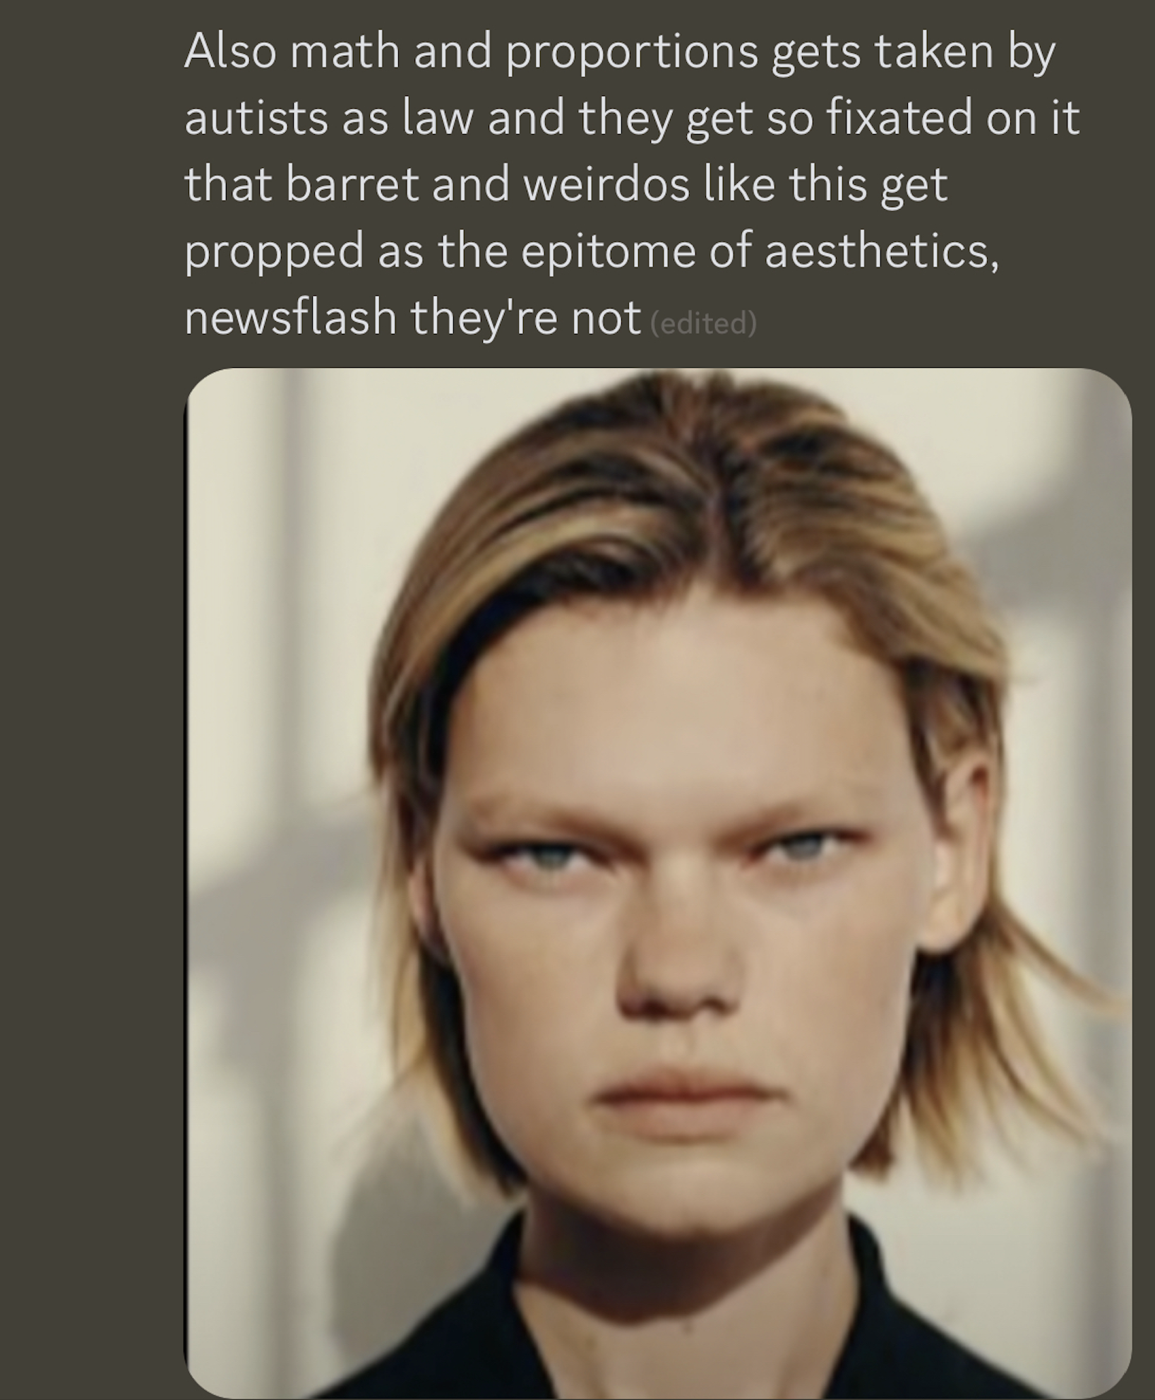Open the attached portrait photo attachment
1155x1400 pixels.
click(x=658, y=883)
